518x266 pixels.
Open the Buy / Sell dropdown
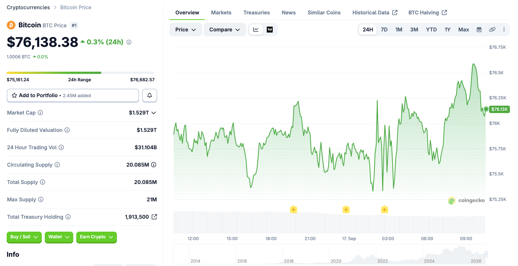24,237
